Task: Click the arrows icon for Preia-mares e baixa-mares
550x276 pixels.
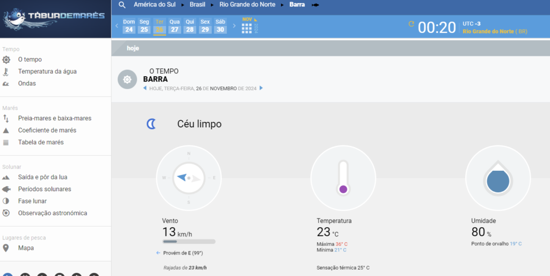Action: point(5,119)
